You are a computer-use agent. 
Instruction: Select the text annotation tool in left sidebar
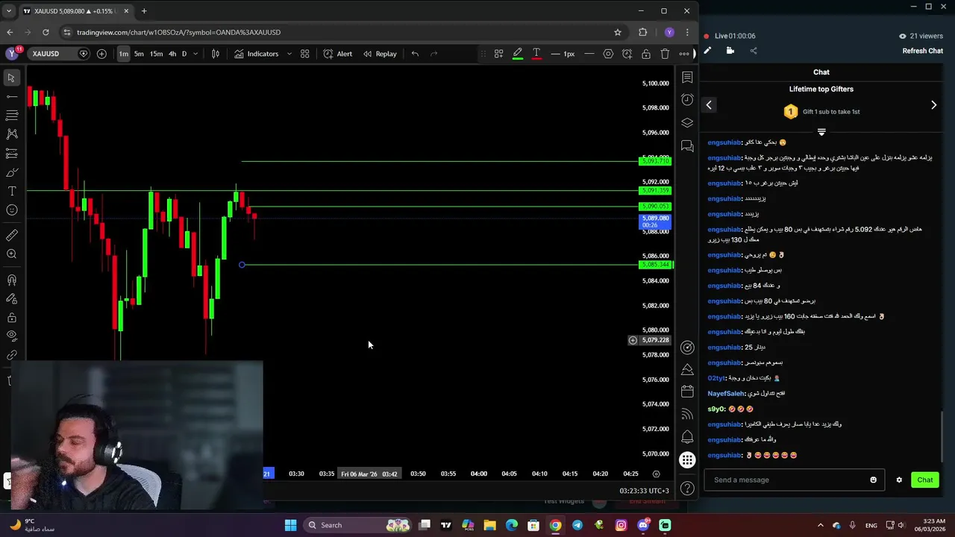[11, 191]
